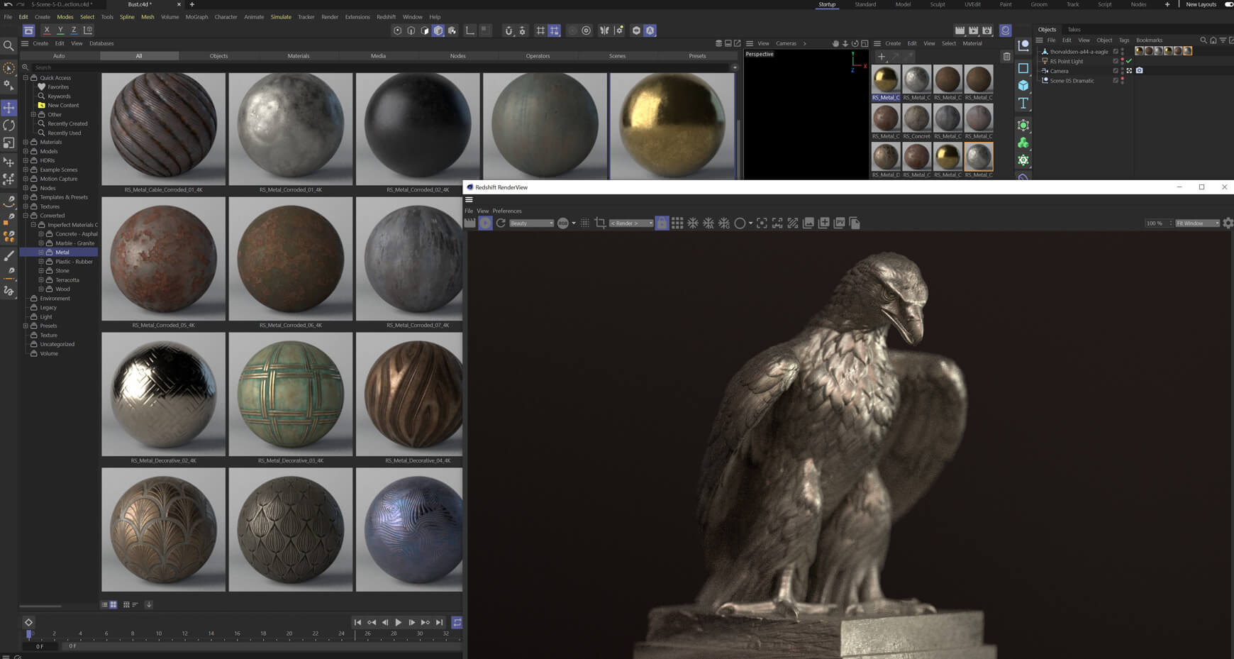
Task: Toggle visibility dots for Scene 05 Dramatic
Action: (1123, 81)
